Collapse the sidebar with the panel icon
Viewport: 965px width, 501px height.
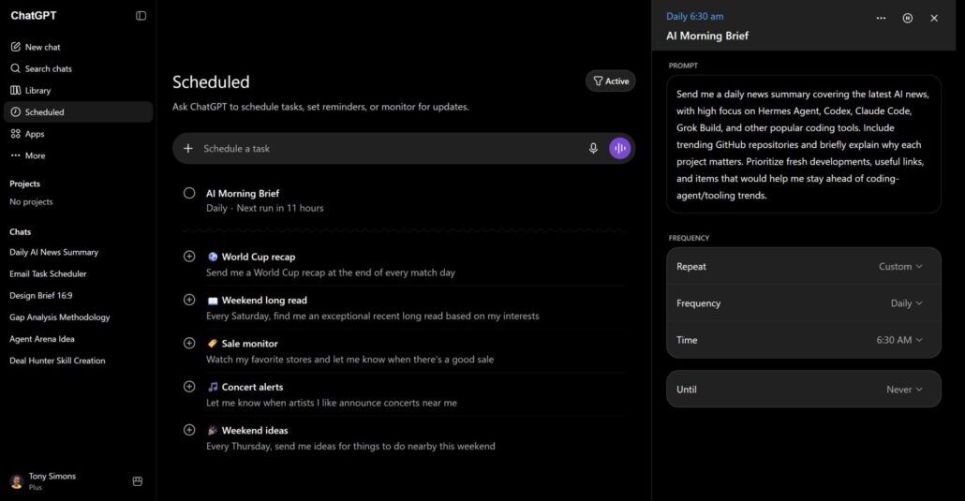(141, 15)
